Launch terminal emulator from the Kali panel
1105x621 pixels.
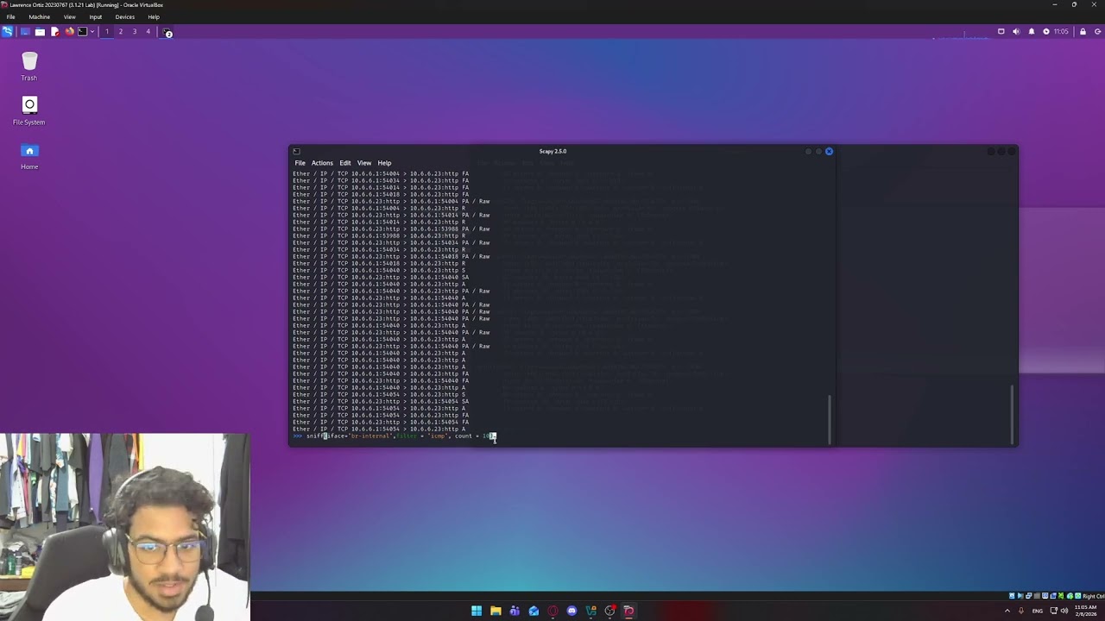coord(83,32)
